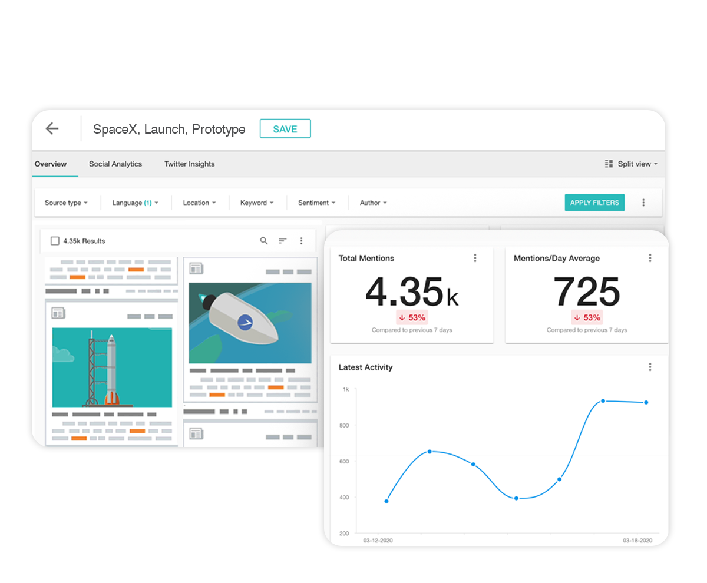This screenshot has height=583, width=707.
Task: Open the Total Mentions card options menu
Action: pos(475,258)
